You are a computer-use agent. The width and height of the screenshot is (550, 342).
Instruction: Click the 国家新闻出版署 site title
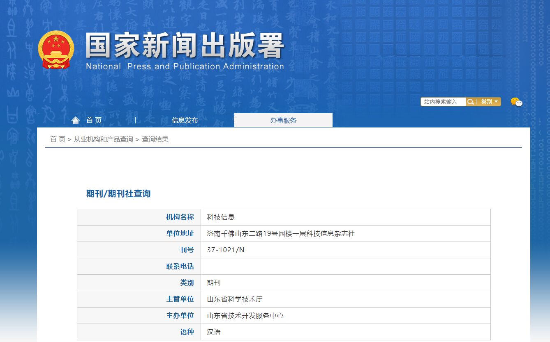tap(185, 46)
